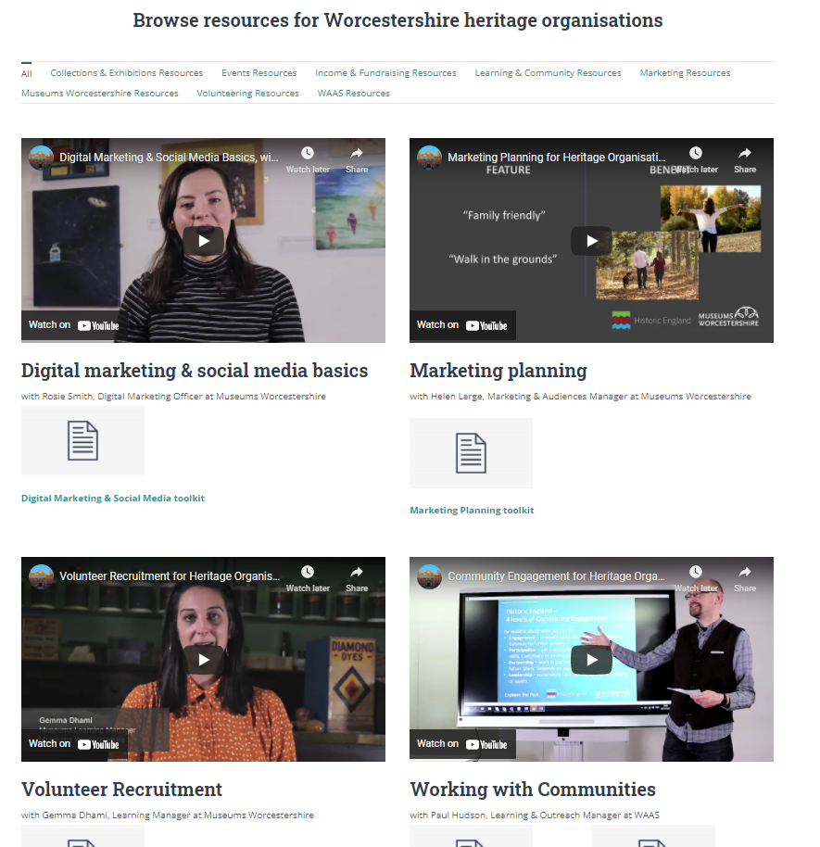Click heading 'Marketing planning'
The image size is (820, 847).
pos(498,371)
